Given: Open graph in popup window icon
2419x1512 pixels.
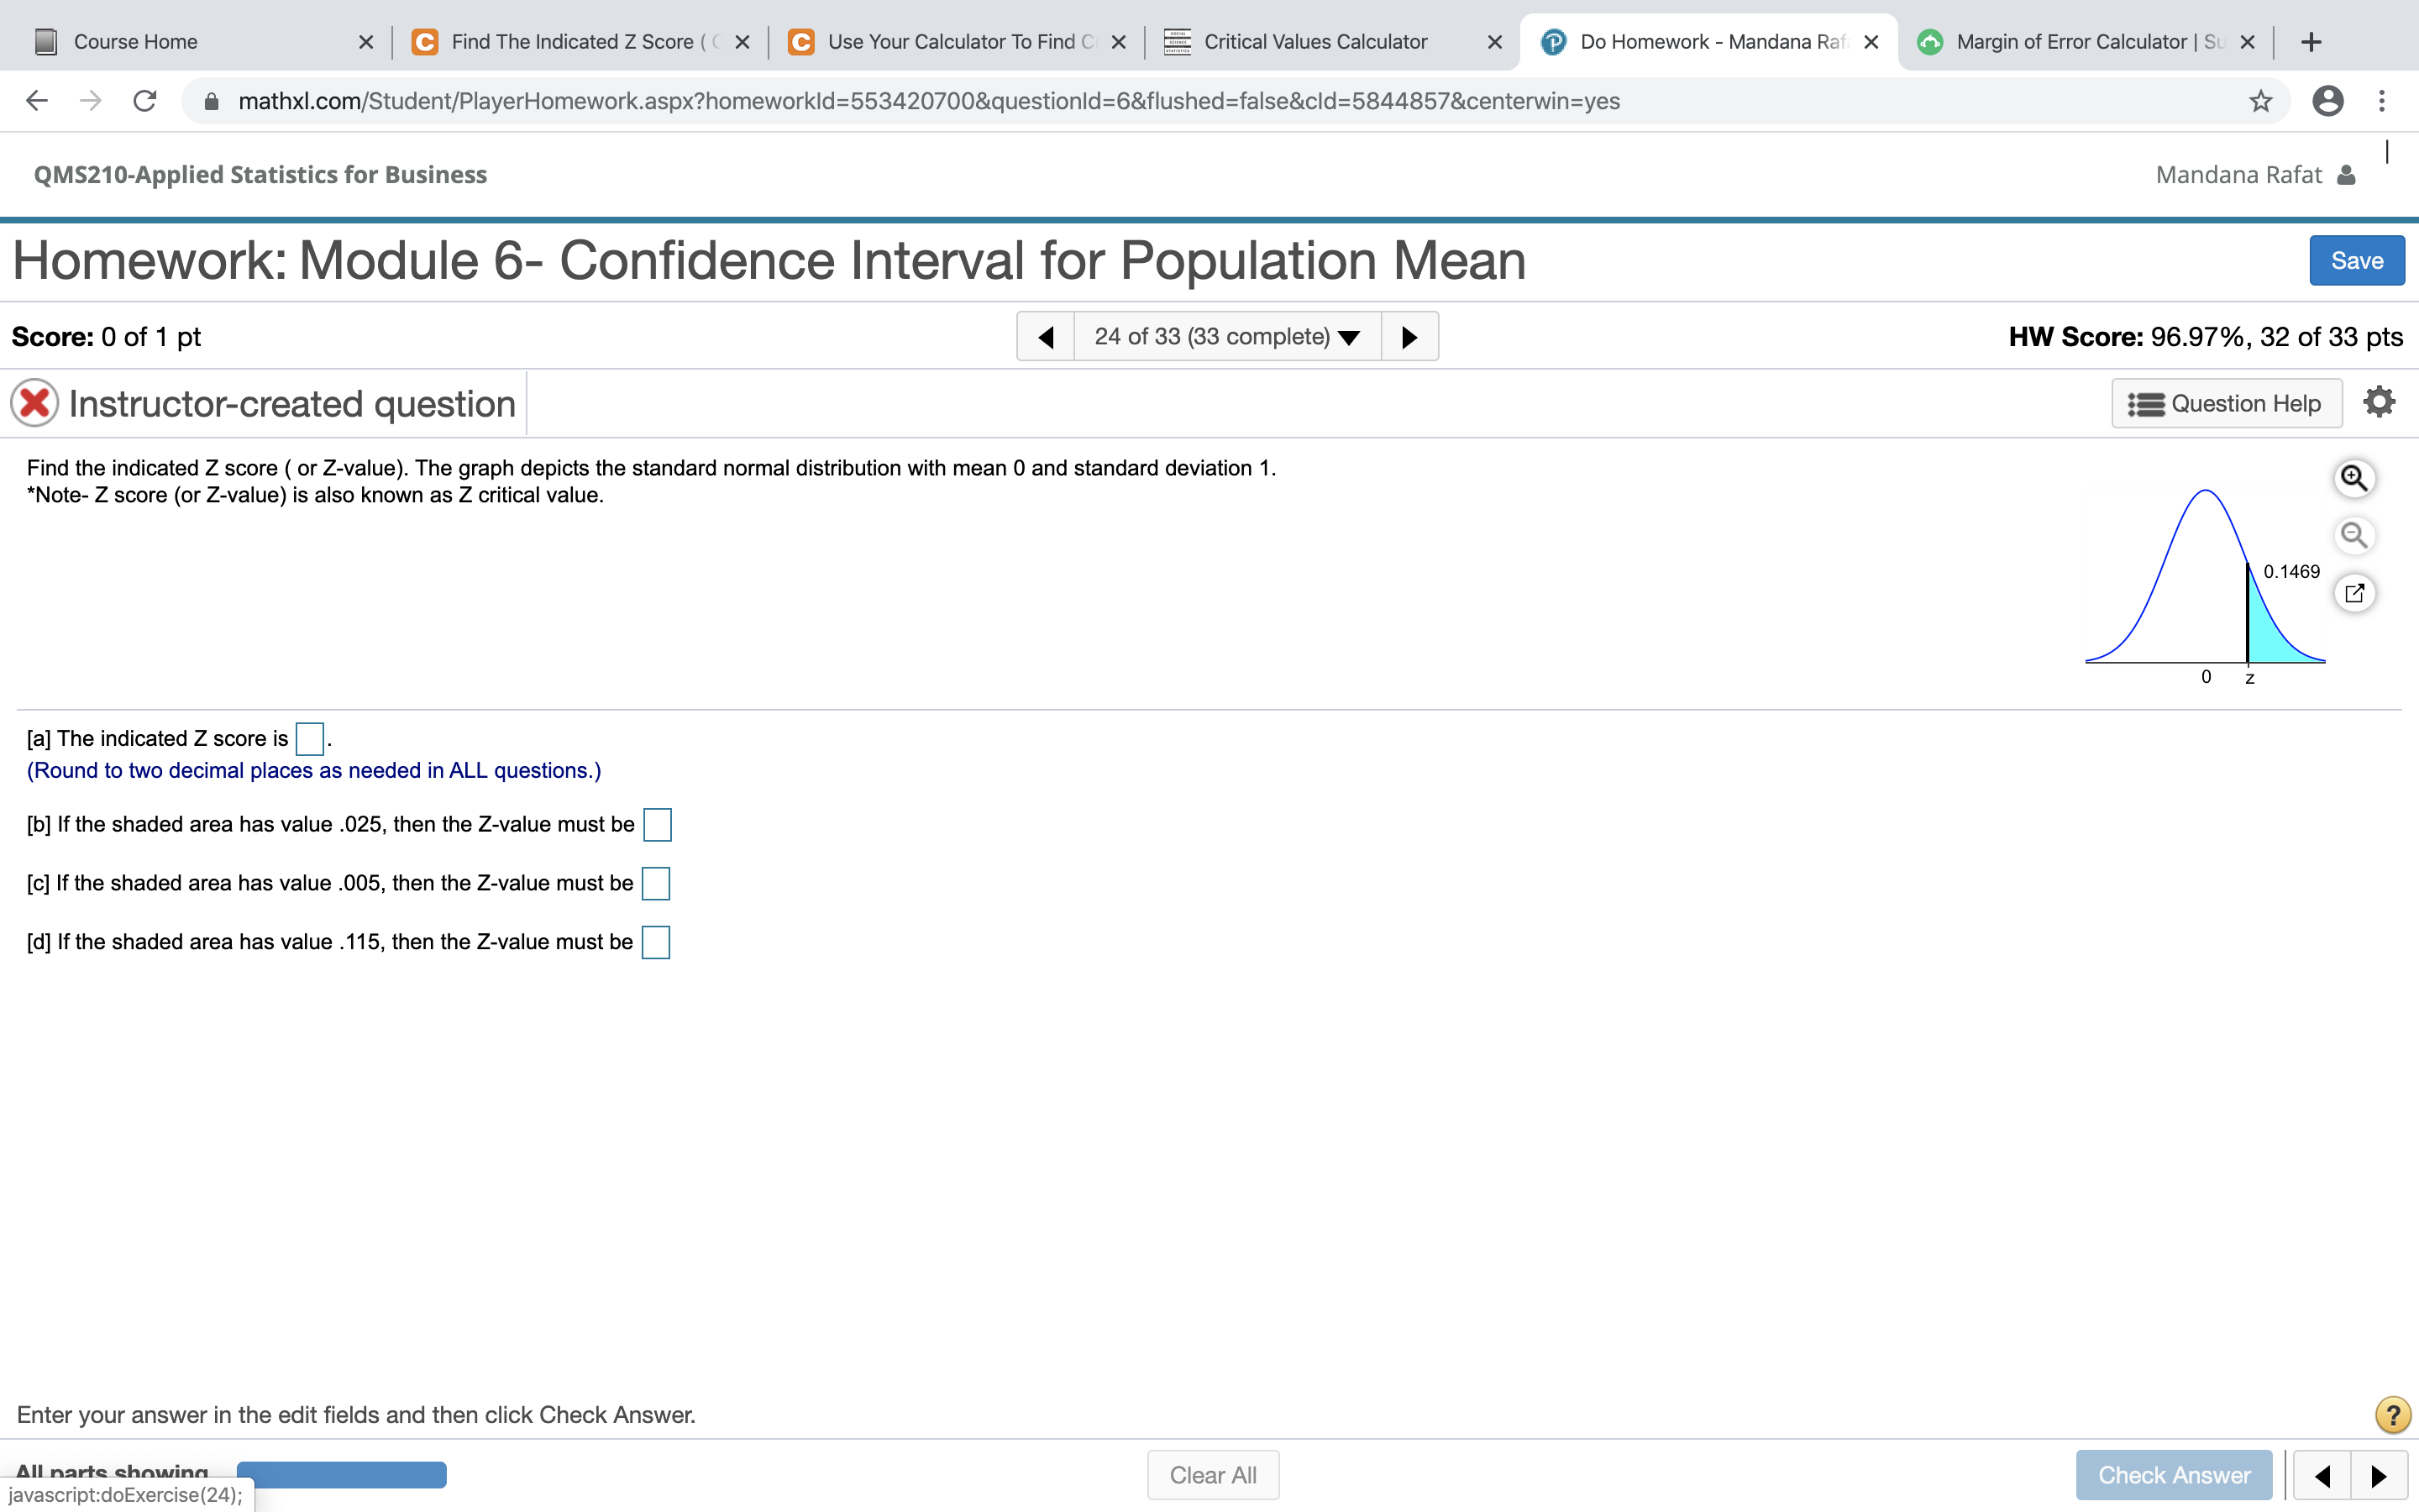Looking at the screenshot, I should pos(2354,593).
